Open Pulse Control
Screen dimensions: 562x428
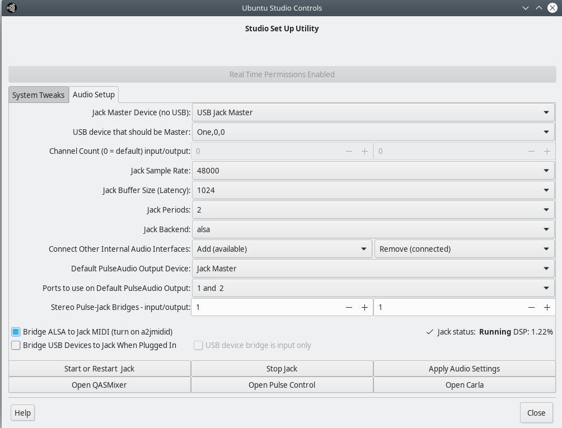coord(282,385)
